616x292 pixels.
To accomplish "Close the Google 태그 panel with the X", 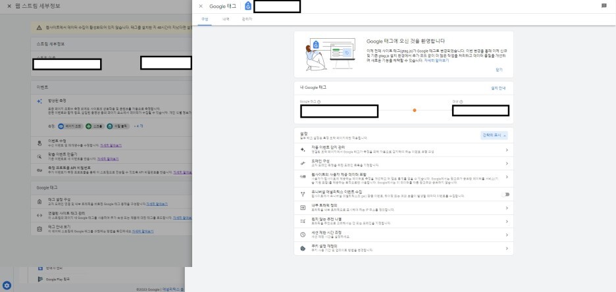I will click(201, 7).
